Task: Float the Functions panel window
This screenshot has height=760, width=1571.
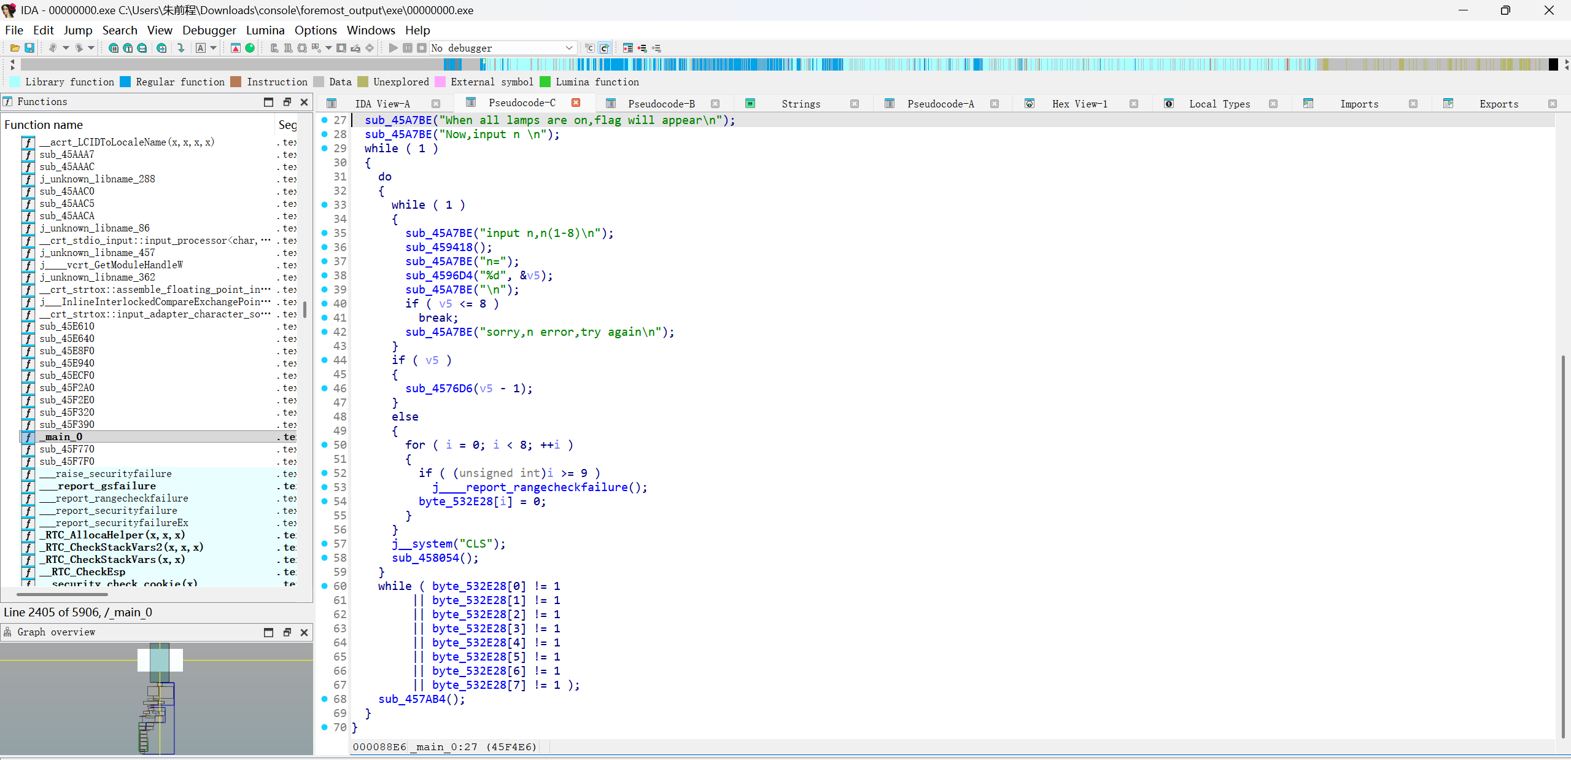Action: coord(287,102)
